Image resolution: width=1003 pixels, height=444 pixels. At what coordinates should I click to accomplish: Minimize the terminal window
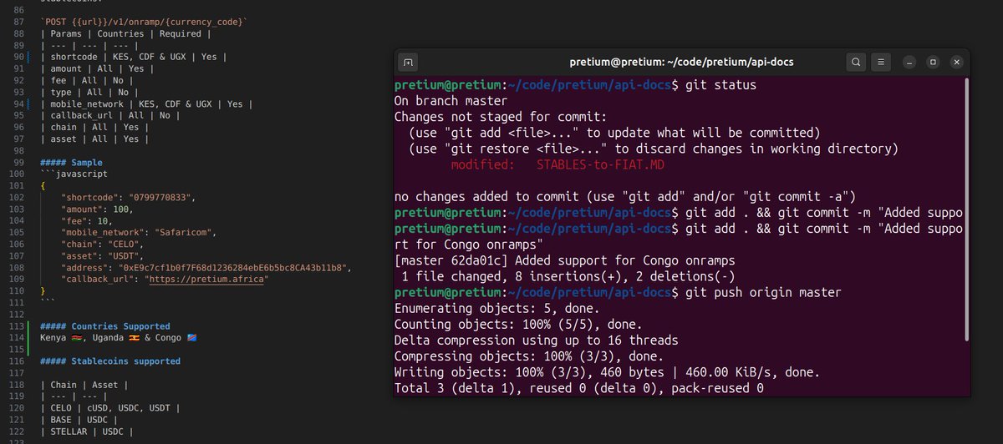910,62
